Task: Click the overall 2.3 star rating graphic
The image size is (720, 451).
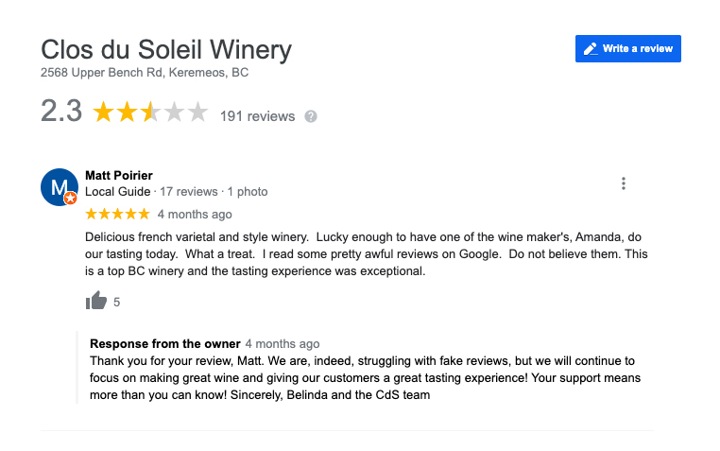Action: point(150,113)
